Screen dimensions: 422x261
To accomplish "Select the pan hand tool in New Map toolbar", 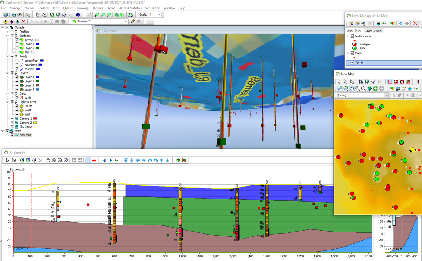I will (x=352, y=88).
